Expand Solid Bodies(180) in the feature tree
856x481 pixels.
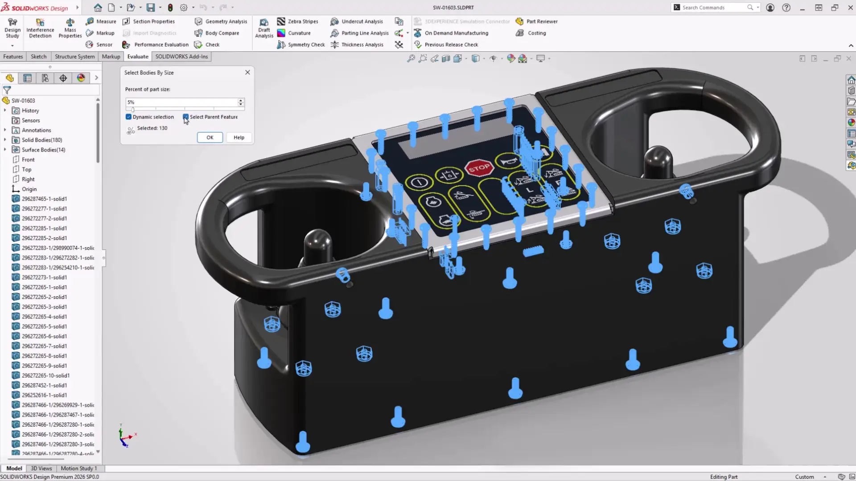[x=5, y=140]
